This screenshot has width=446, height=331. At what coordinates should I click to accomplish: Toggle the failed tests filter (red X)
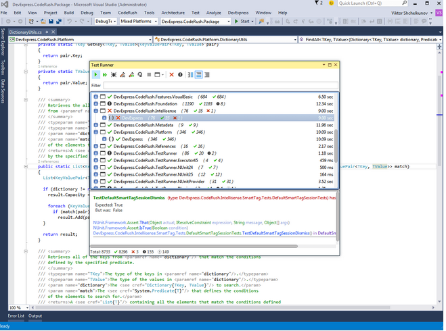(x=171, y=75)
